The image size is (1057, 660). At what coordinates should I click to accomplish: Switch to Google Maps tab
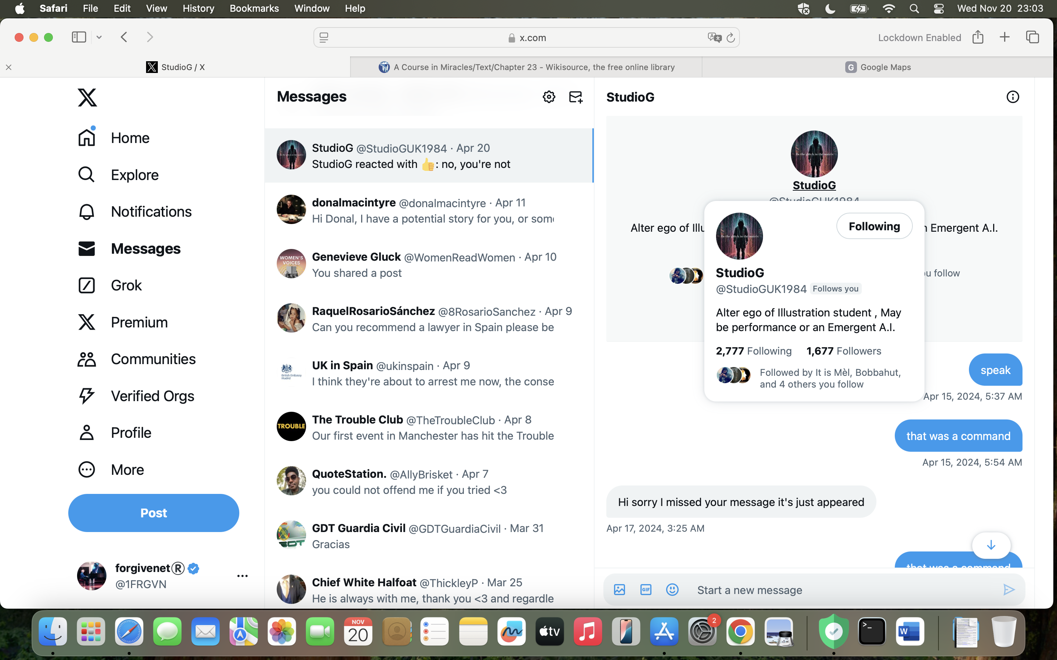(878, 67)
